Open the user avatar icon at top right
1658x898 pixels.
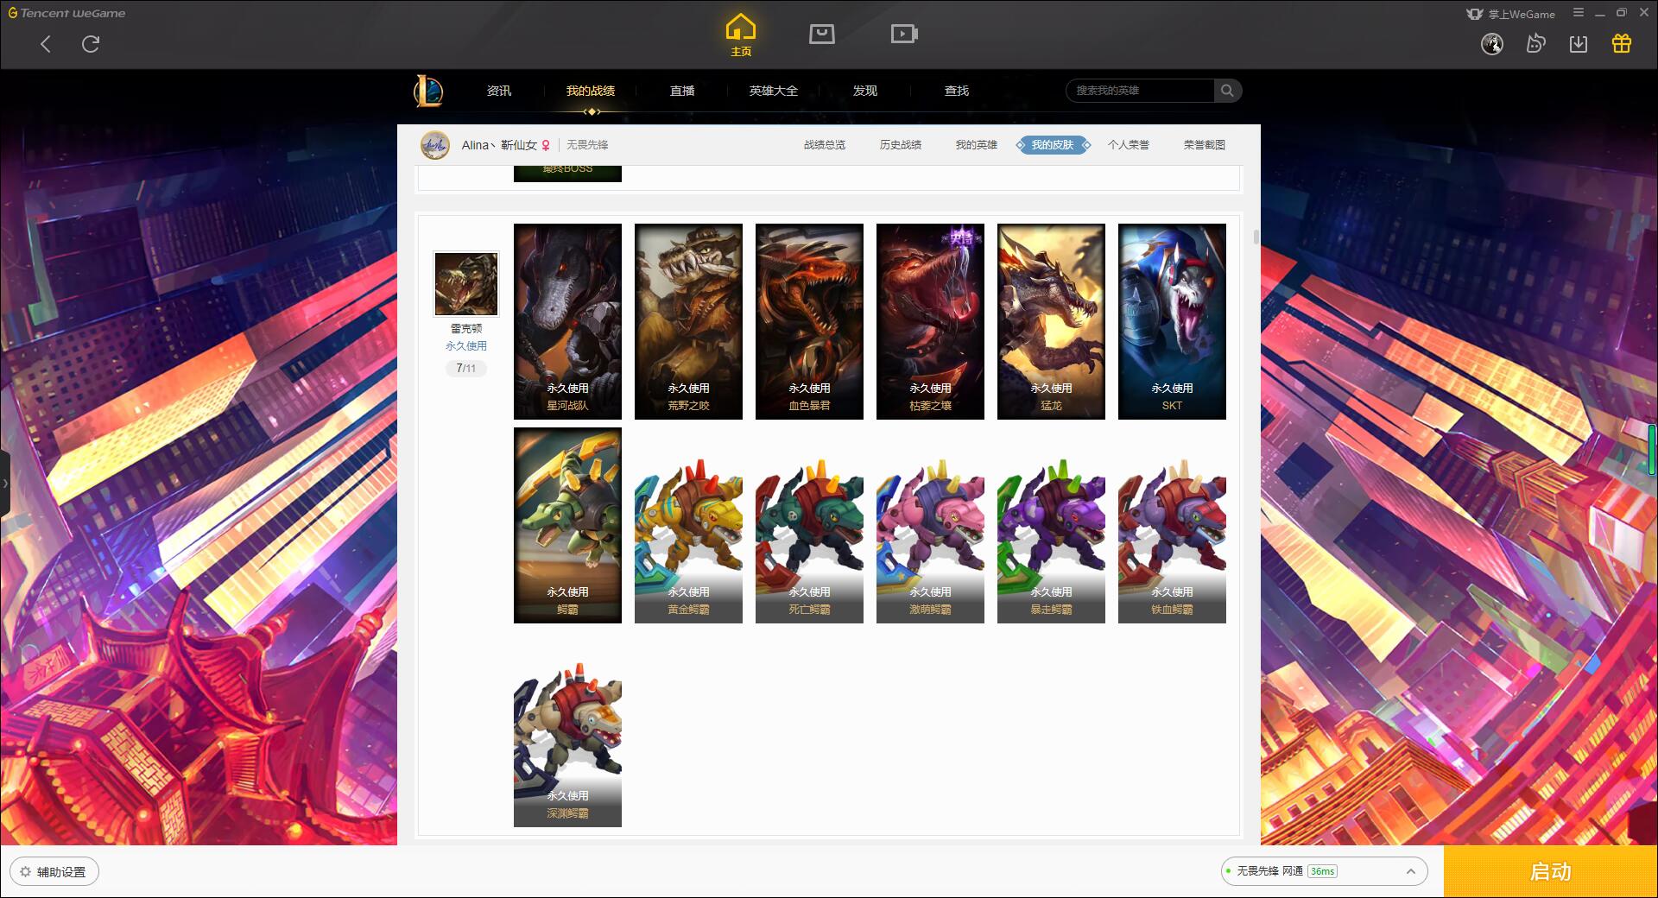(1492, 44)
